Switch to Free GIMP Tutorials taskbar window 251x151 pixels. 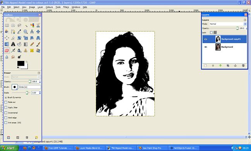pos(58,148)
